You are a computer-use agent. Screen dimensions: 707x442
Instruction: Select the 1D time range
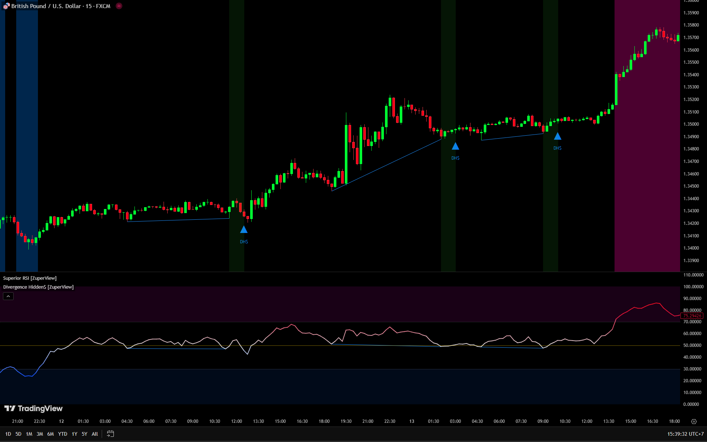[8, 434]
